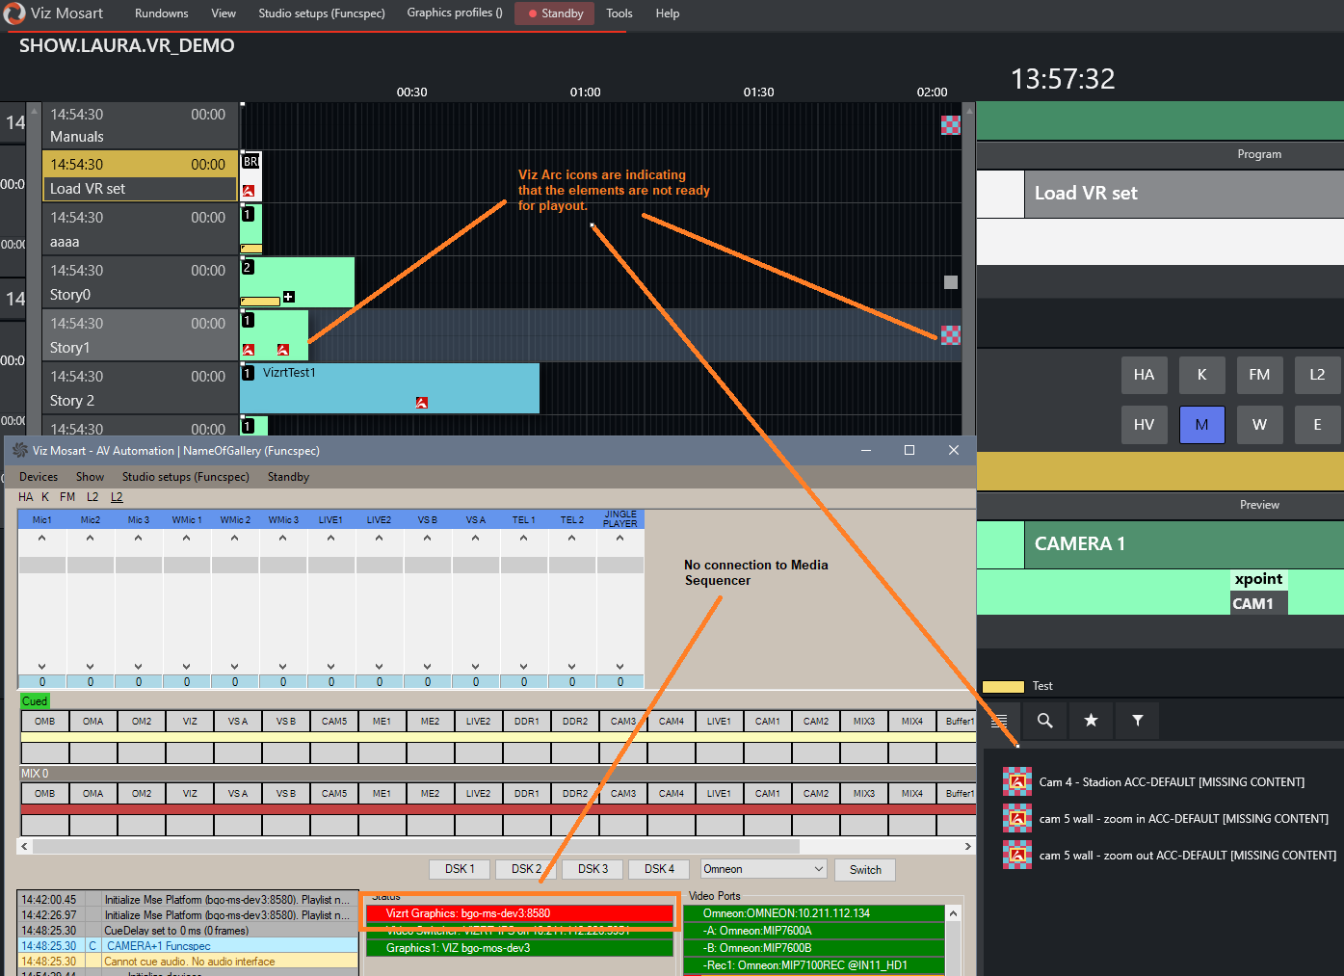This screenshot has width=1344, height=976.
Task: Raise the Mic1 fader with the up chevron
Action: pos(42,539)
